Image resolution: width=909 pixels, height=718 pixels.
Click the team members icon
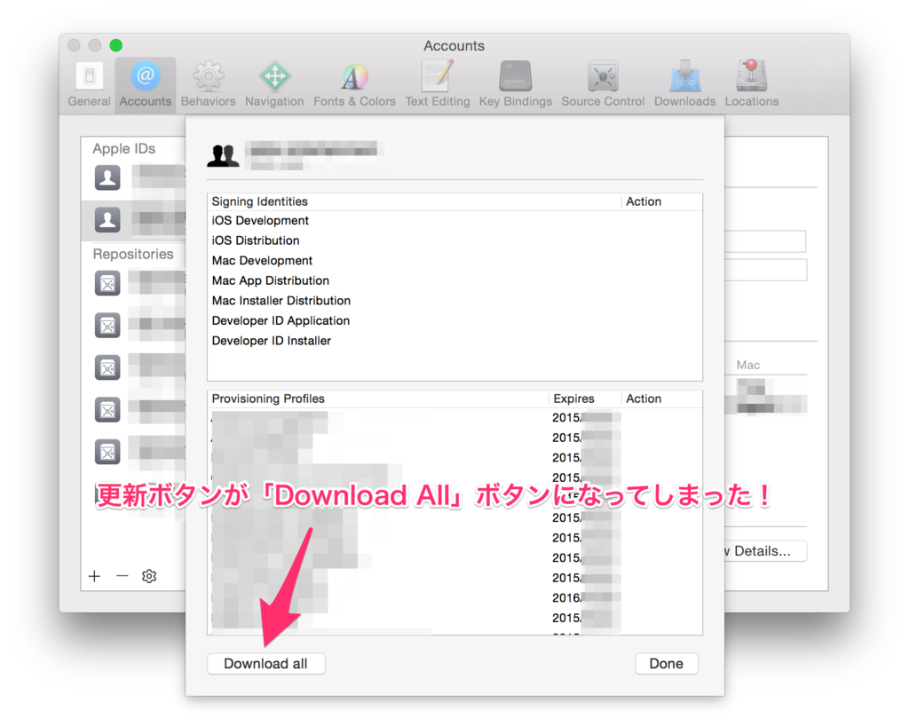pyautogui.click(x=223, y=155)
